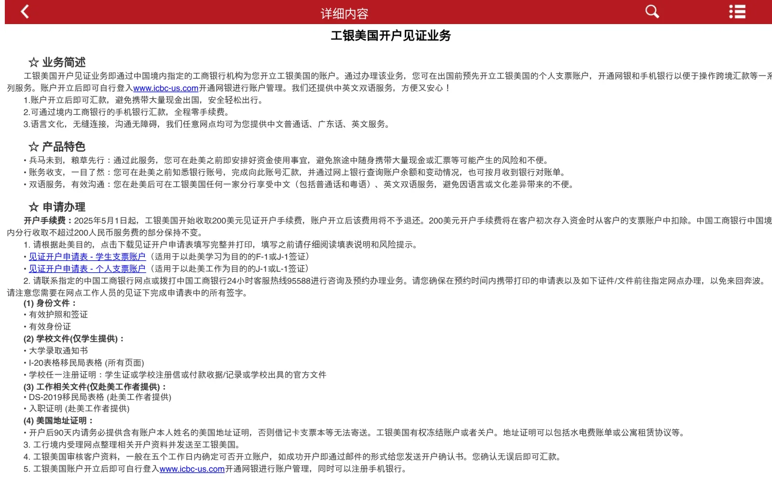The width and height of the screenshot is (772, 482).
Task: Click the 申请办理 section heading
Action: 64,207
